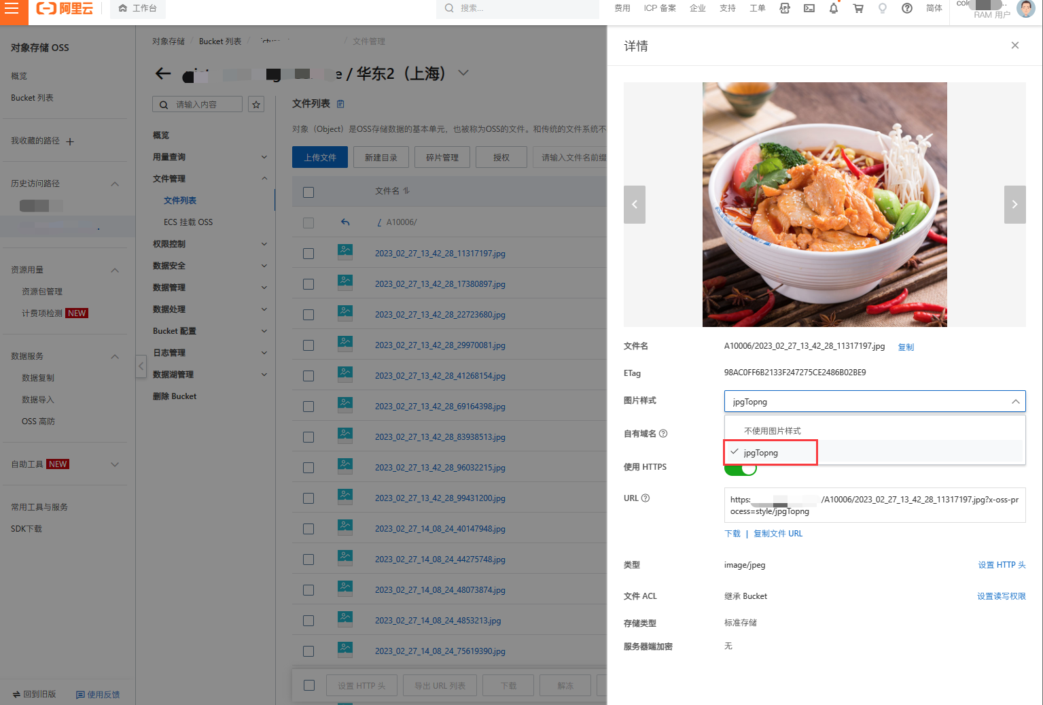
Task: Open the 图片样式 dropdown showing jpgTopng
Action: (874, 401)
